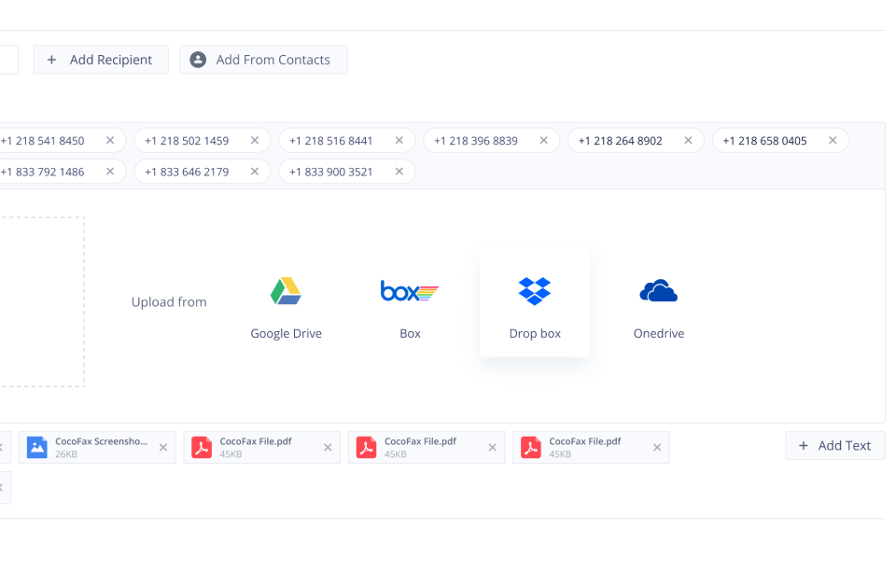Remove the second CocoFax File.pdf attachment
The height and width of the screenshot is (571, 896).
[493, 448]
